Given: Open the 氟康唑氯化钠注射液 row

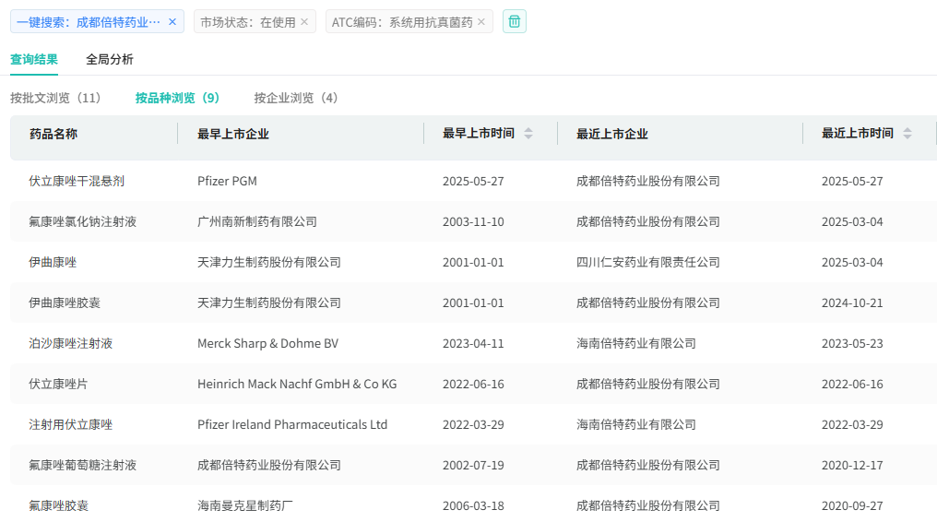Looking at the screenshot, I should tap(82, 221).
